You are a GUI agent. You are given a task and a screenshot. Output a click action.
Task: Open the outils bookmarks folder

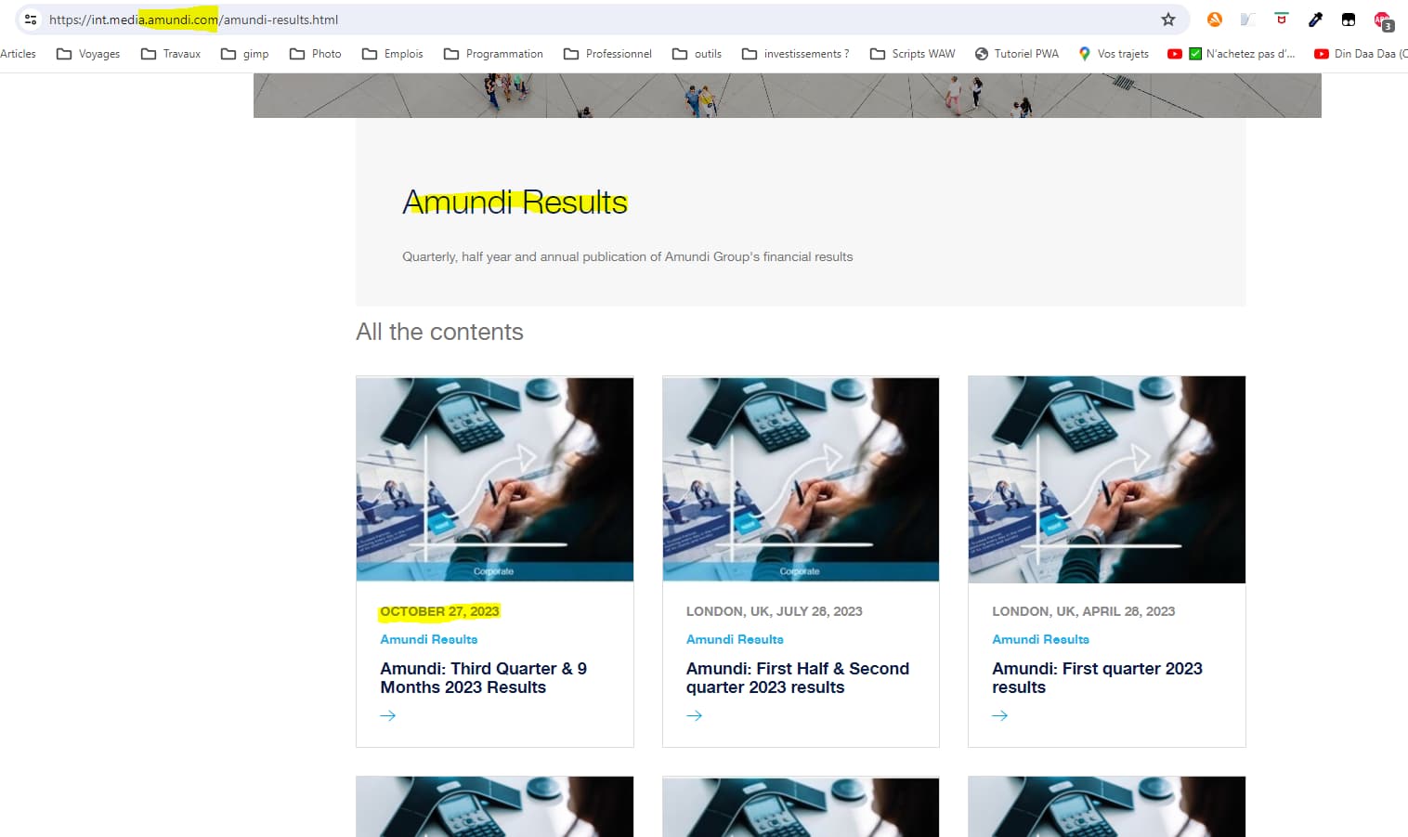697,54
